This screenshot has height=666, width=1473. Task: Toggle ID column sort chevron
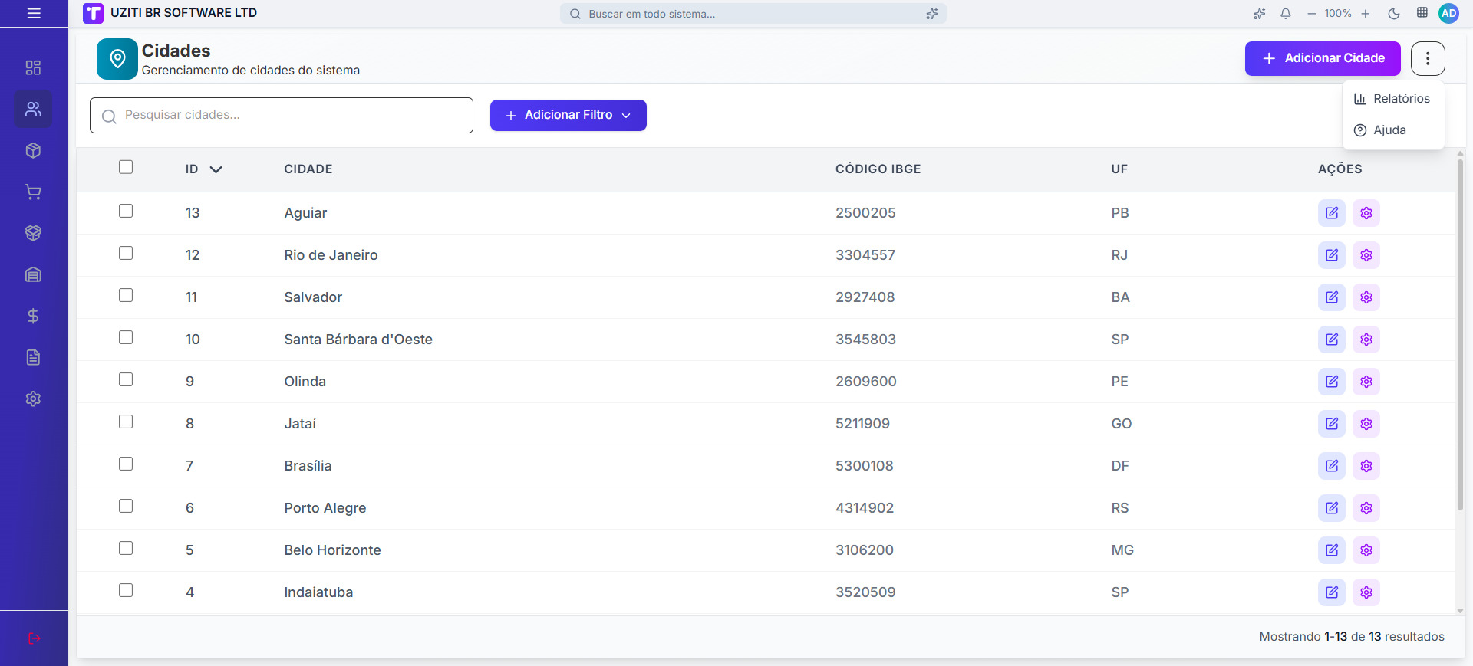pos(216,169)
